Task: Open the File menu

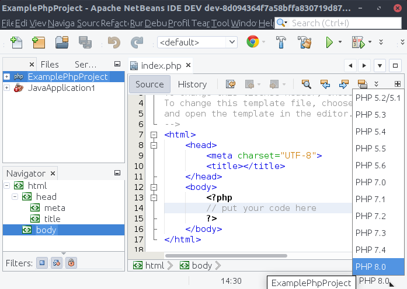Action: point(7,23)
